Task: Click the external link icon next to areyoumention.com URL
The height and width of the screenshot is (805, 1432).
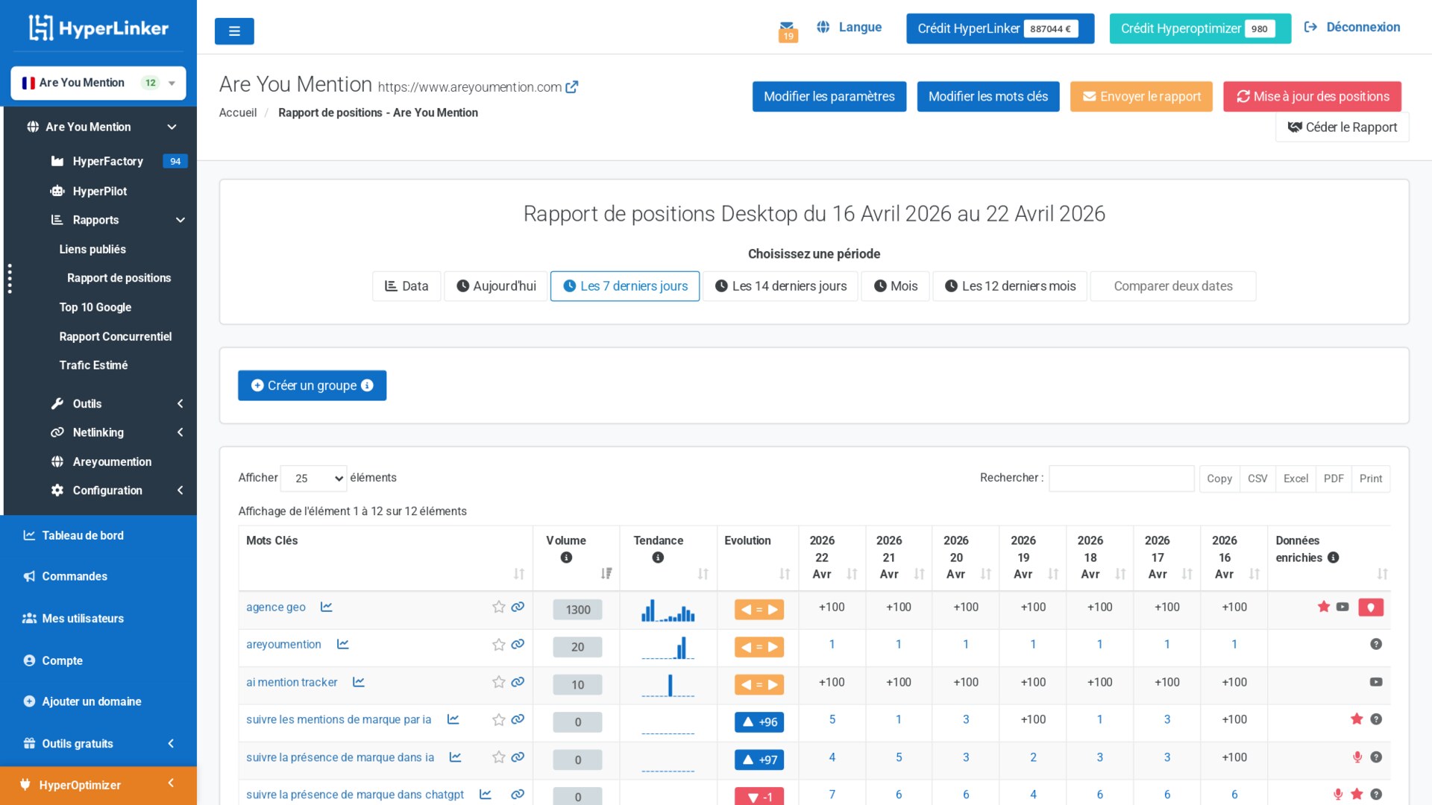Action: pyautogui.click(x=572, y=86)
